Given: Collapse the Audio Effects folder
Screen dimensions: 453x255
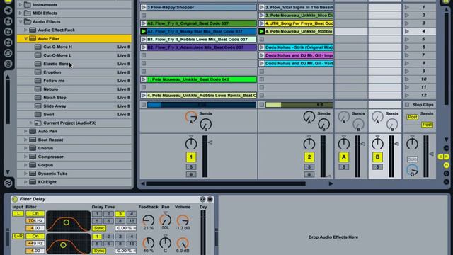Looking at the screenshot, I should pos(21,21).
